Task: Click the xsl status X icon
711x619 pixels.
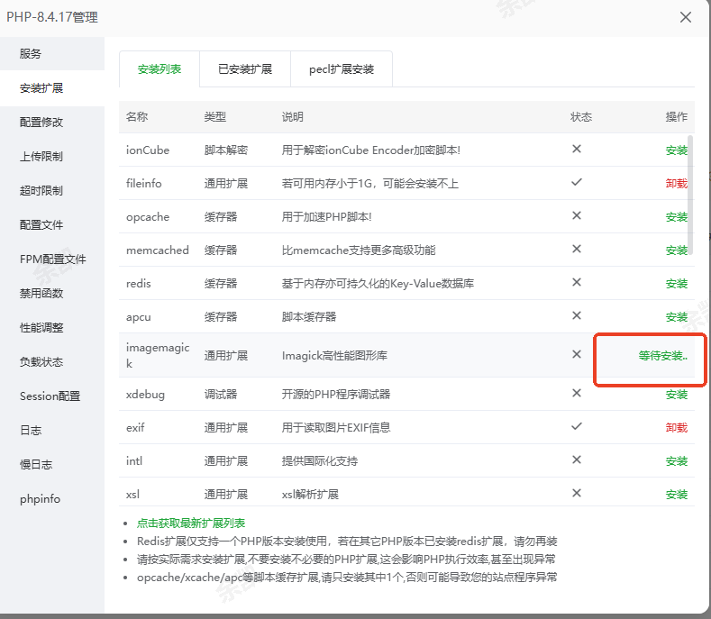Action: pyautogui.click(x=577, y=493)
